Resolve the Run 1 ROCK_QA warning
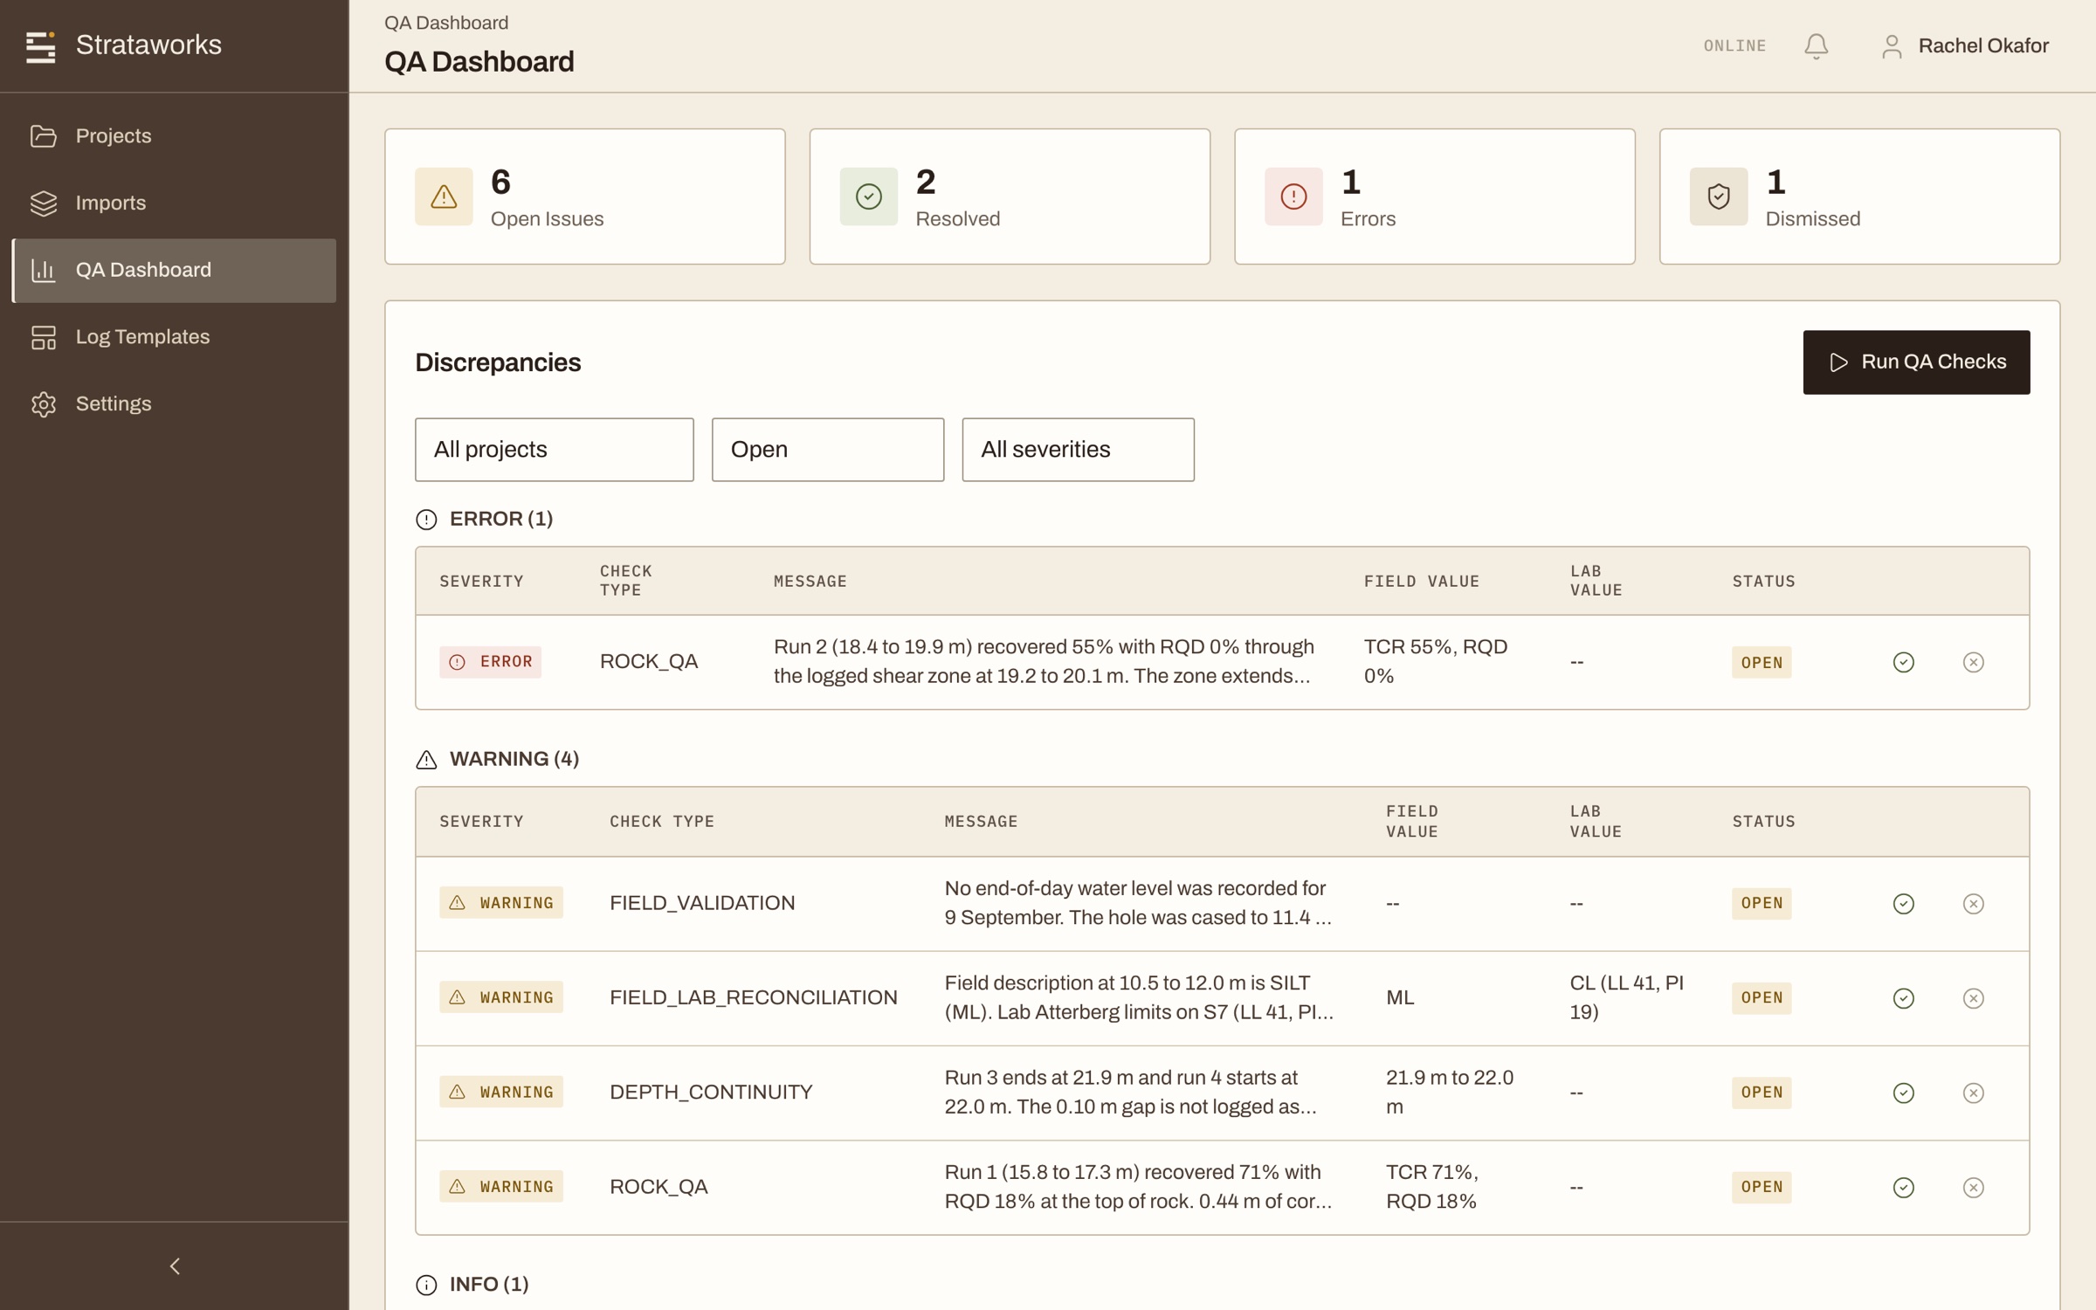Viewport: 2096px width, 1310px height. pos(1904,1187)
